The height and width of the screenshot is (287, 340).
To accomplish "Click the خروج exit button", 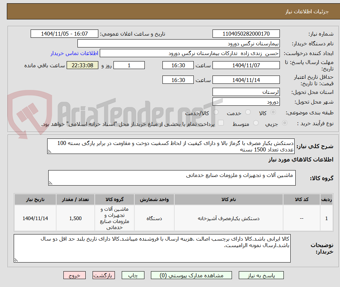I will click(x=74, y=275).
